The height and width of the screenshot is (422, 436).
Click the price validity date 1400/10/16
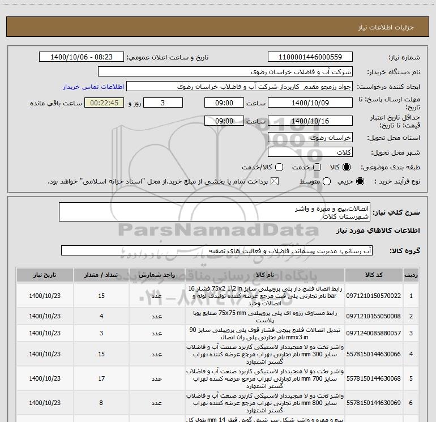[x=310, y=121]
